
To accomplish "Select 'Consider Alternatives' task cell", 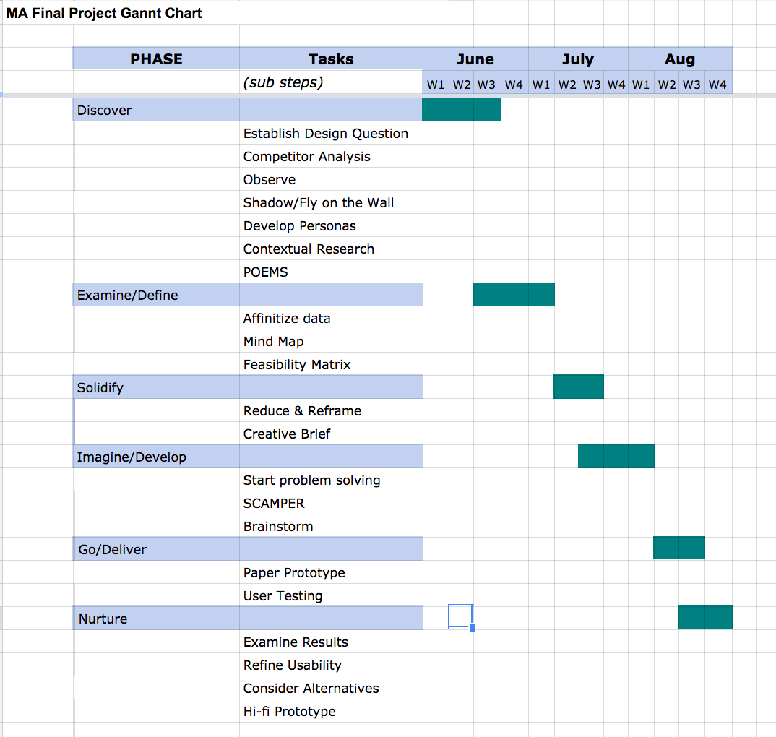I will (x=331, y=688).
